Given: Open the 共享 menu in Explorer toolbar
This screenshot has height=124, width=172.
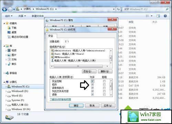Looking at the screenshot, I should tap(22, 16).
